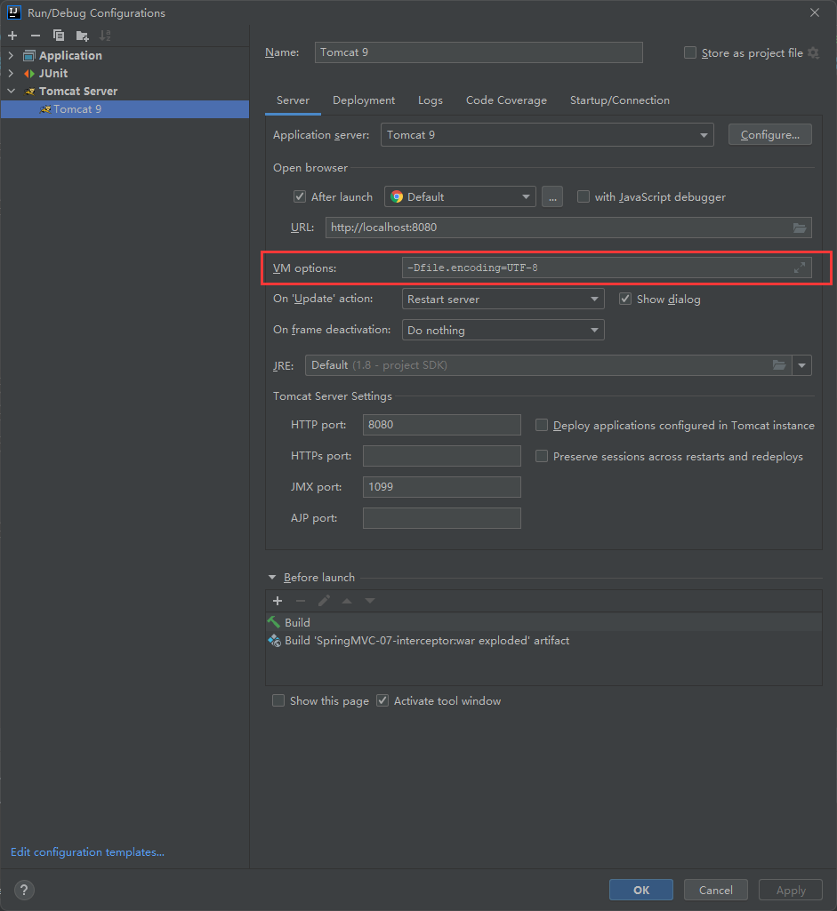Screen dimensions: 837x911
Task: Add a new run configuration
Action: pos(12,36)
